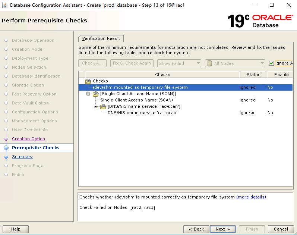Click the Creation Option step bullet
The image size is (297, 235).
click(6, 139)
